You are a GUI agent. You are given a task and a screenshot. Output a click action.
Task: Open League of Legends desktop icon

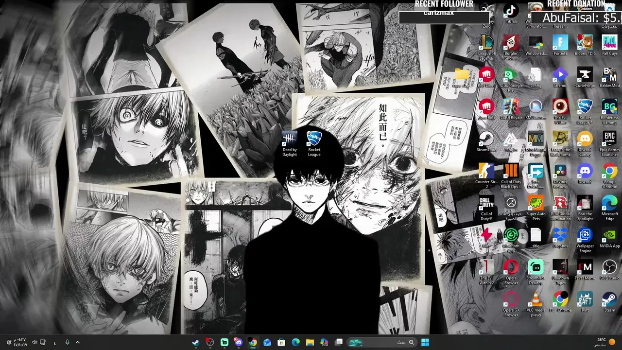tap(486, 48)
